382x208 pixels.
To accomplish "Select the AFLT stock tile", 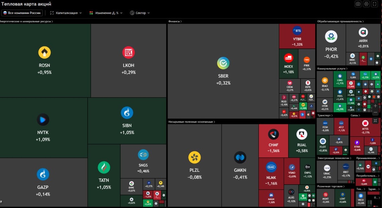I will 341,126.
